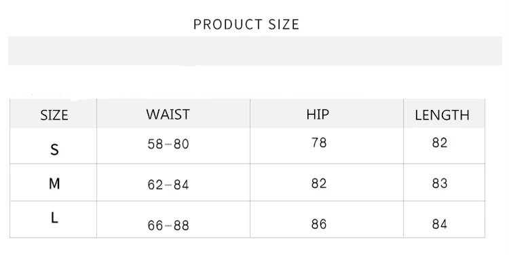Select the 58-80 waist cell
This screenshot has width=509, height=256.
[168, 144]
